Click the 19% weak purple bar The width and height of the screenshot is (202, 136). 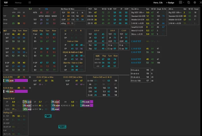(16, 92)
